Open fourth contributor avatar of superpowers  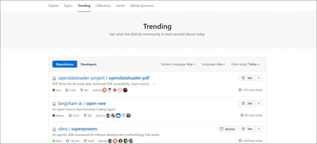tap(126, 141)
